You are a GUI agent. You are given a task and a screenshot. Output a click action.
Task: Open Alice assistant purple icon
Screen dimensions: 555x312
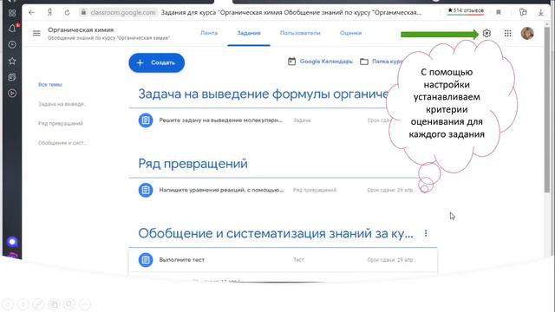tap(12, 242)
